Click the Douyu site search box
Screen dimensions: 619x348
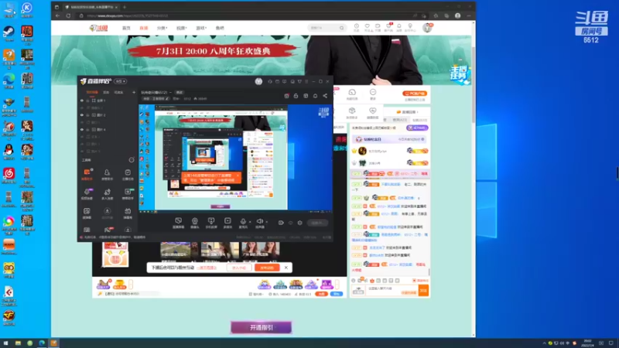[326, 28]
